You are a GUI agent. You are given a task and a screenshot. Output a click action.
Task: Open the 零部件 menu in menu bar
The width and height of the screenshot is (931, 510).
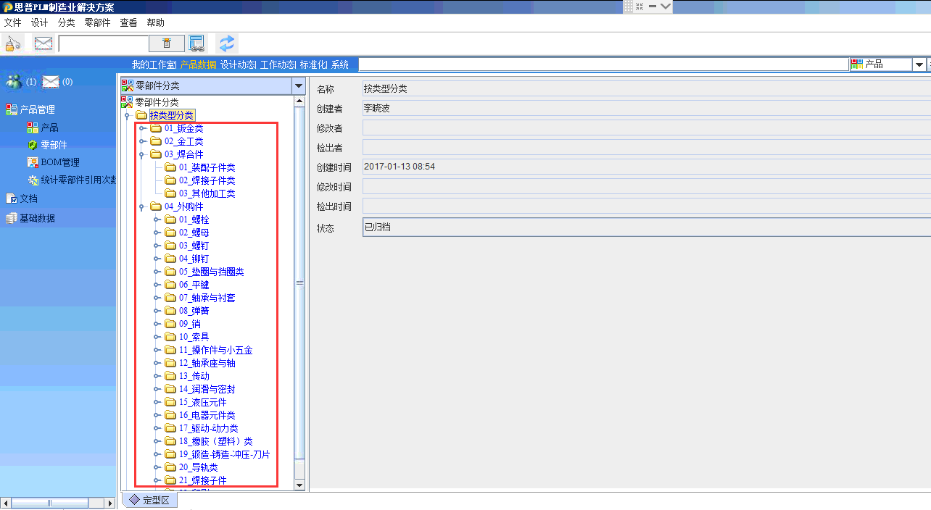97,22
